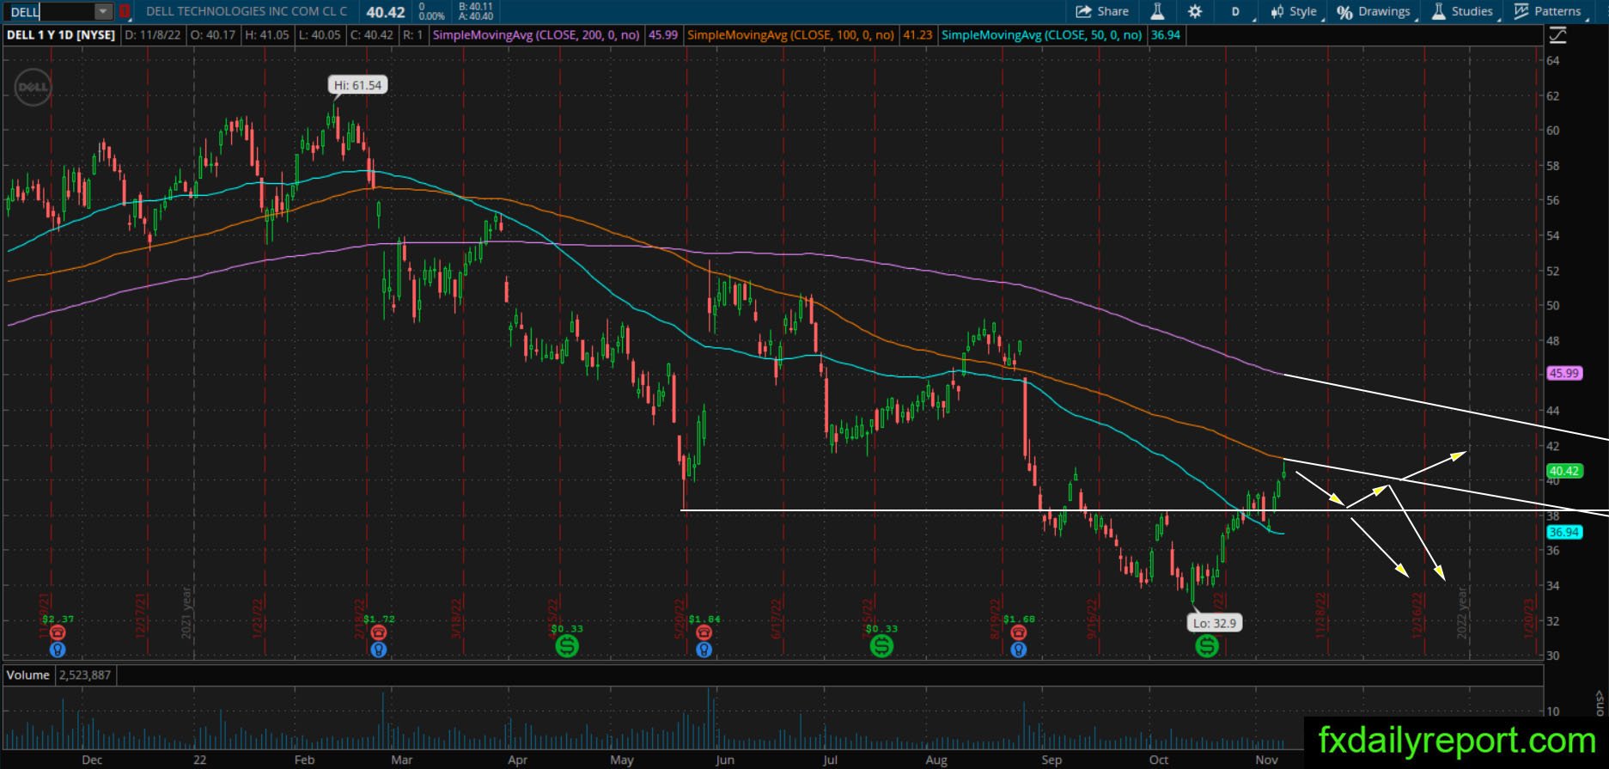Click the Nov label on the time axis

click(1266, 760)
